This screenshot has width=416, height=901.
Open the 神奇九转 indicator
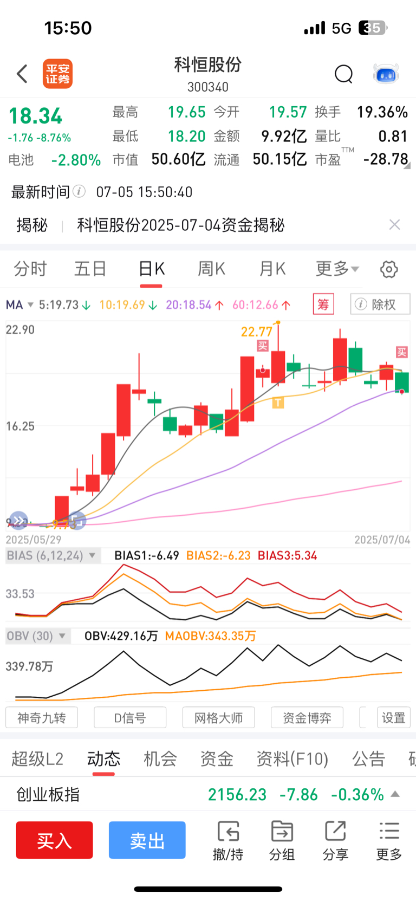(x=42, y=718)
